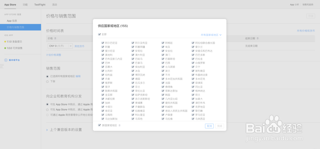Click help icon next to 新国家或地区
This screenshot has height=149, width=320.
pos(120,126)
